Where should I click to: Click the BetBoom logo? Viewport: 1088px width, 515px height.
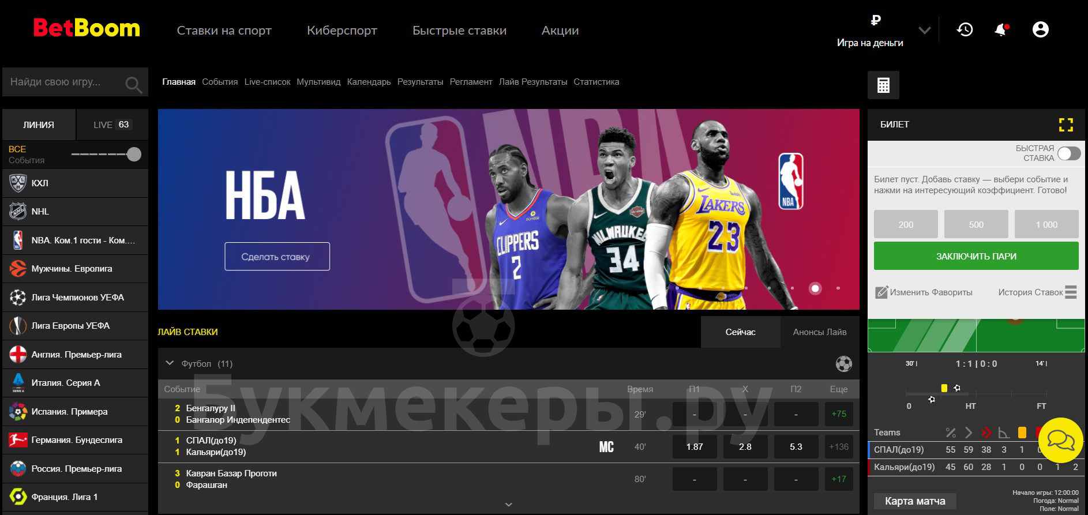tap(87, 28)
